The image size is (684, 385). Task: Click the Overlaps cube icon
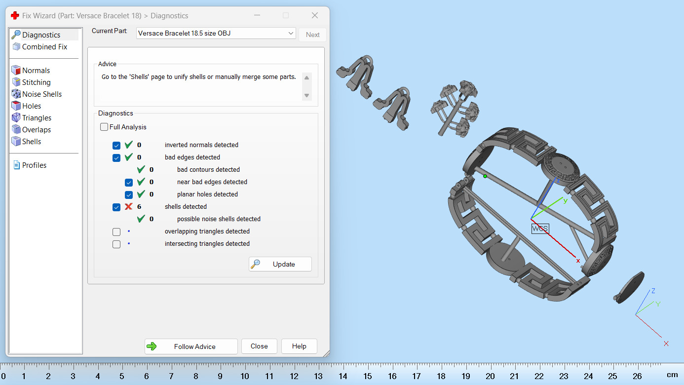point(16,129)
